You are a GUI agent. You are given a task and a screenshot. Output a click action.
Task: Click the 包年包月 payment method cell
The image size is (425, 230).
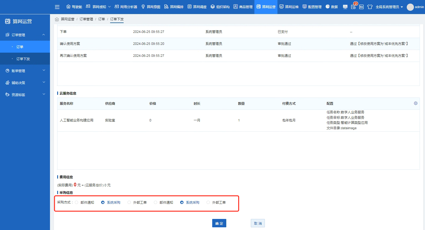click(x=289, y=120)
